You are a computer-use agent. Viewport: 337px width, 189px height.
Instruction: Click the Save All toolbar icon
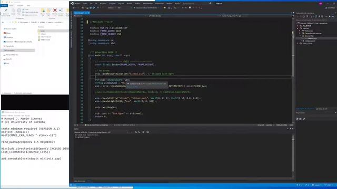click(94, 8)
